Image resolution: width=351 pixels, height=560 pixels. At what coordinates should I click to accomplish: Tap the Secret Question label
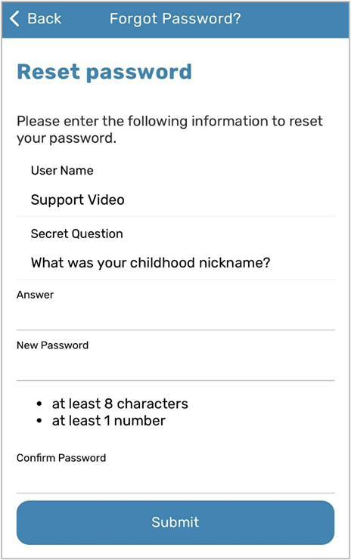click(x=77, y=234)
